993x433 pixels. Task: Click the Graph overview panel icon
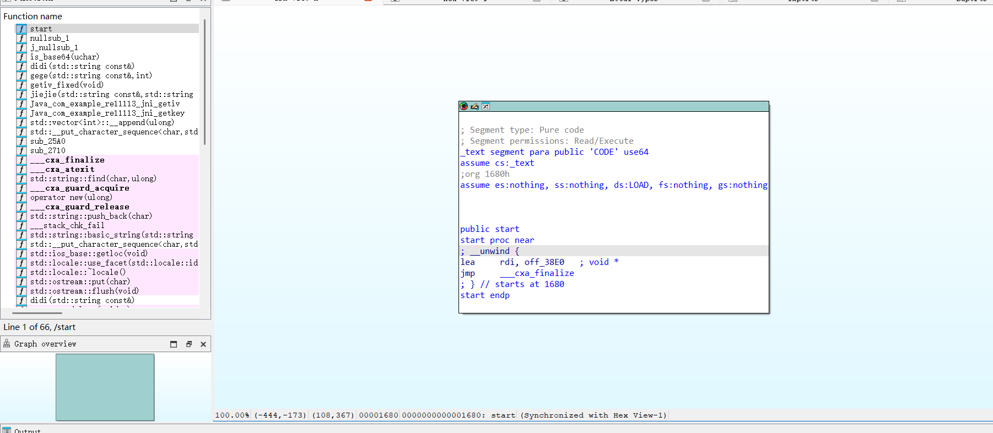coord(7,344)
